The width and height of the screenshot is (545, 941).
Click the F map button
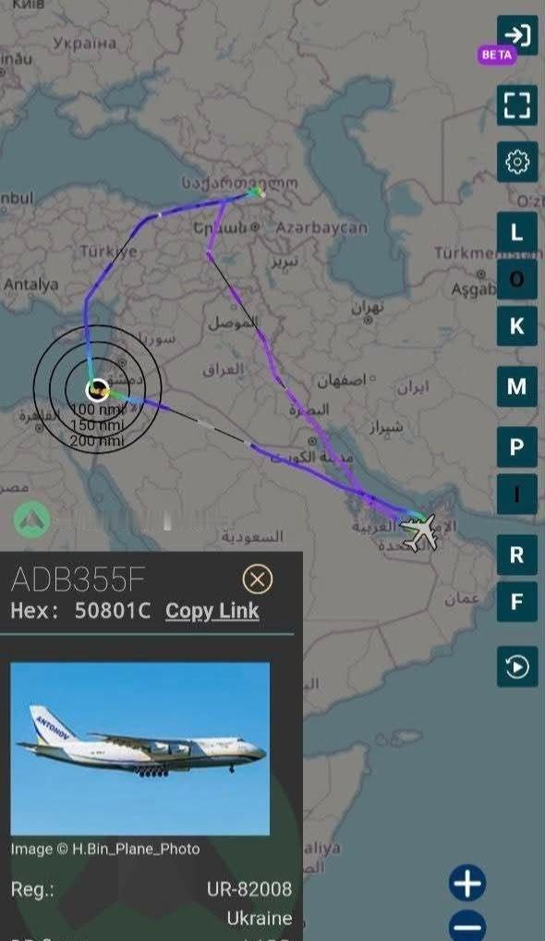tap(516, 602)
